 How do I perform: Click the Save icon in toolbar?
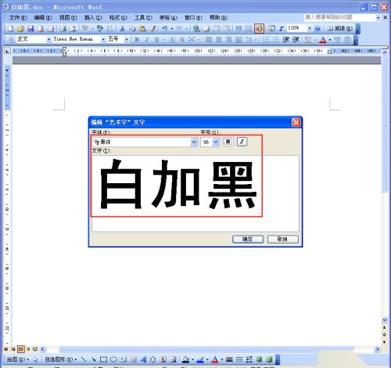tap(30, 28)
